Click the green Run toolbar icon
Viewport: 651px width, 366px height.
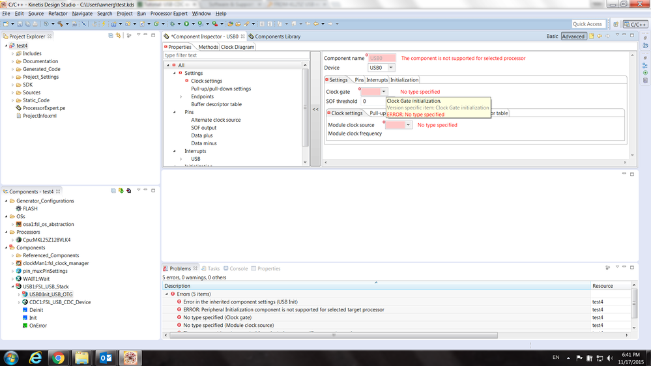(186, 24)
